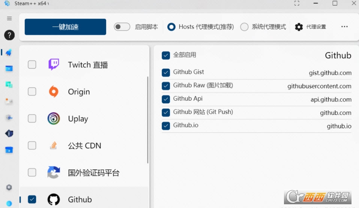Toggle the 启用脚本 switch
Image resolution: width=359 pixels, height=208 pixels.
pyautogui.click(x=122, y=27)
